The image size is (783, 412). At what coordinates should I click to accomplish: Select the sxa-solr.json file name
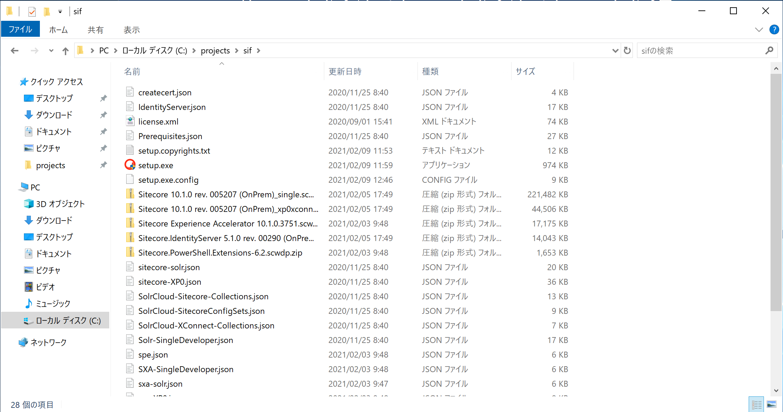pos(160,384)
